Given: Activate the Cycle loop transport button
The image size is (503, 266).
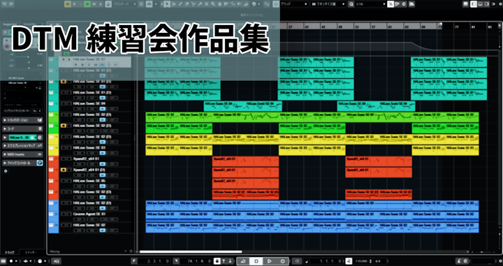Looking at the screenshot, I should point(243,261).
